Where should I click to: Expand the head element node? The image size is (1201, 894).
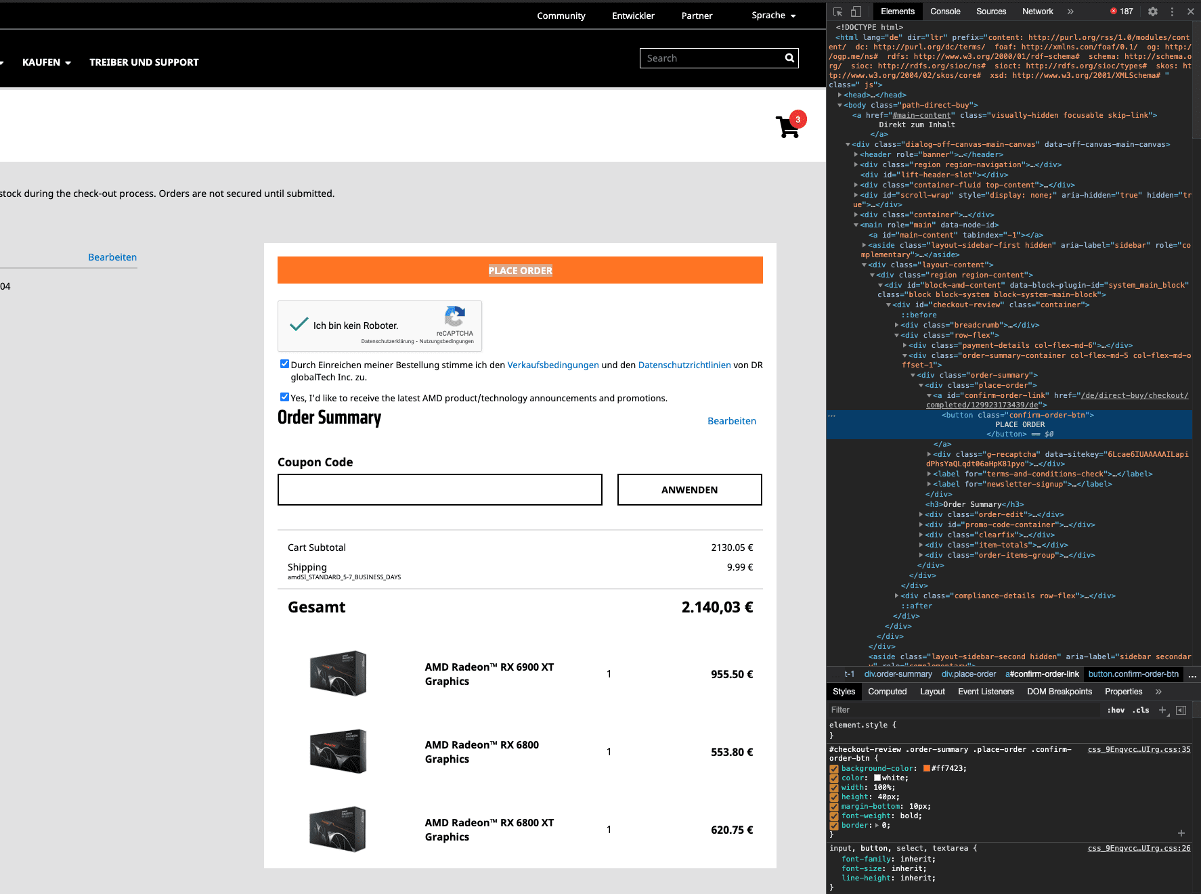tap(840, 95)
